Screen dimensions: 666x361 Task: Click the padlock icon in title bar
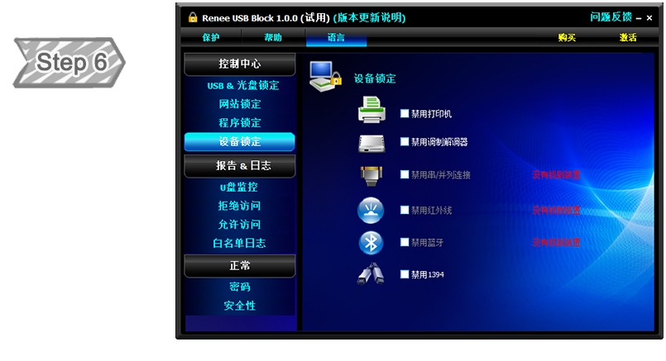pos(193,17)
